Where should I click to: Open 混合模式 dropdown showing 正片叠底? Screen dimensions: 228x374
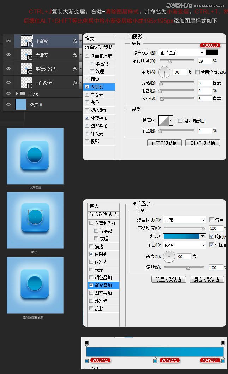point(181,53)
